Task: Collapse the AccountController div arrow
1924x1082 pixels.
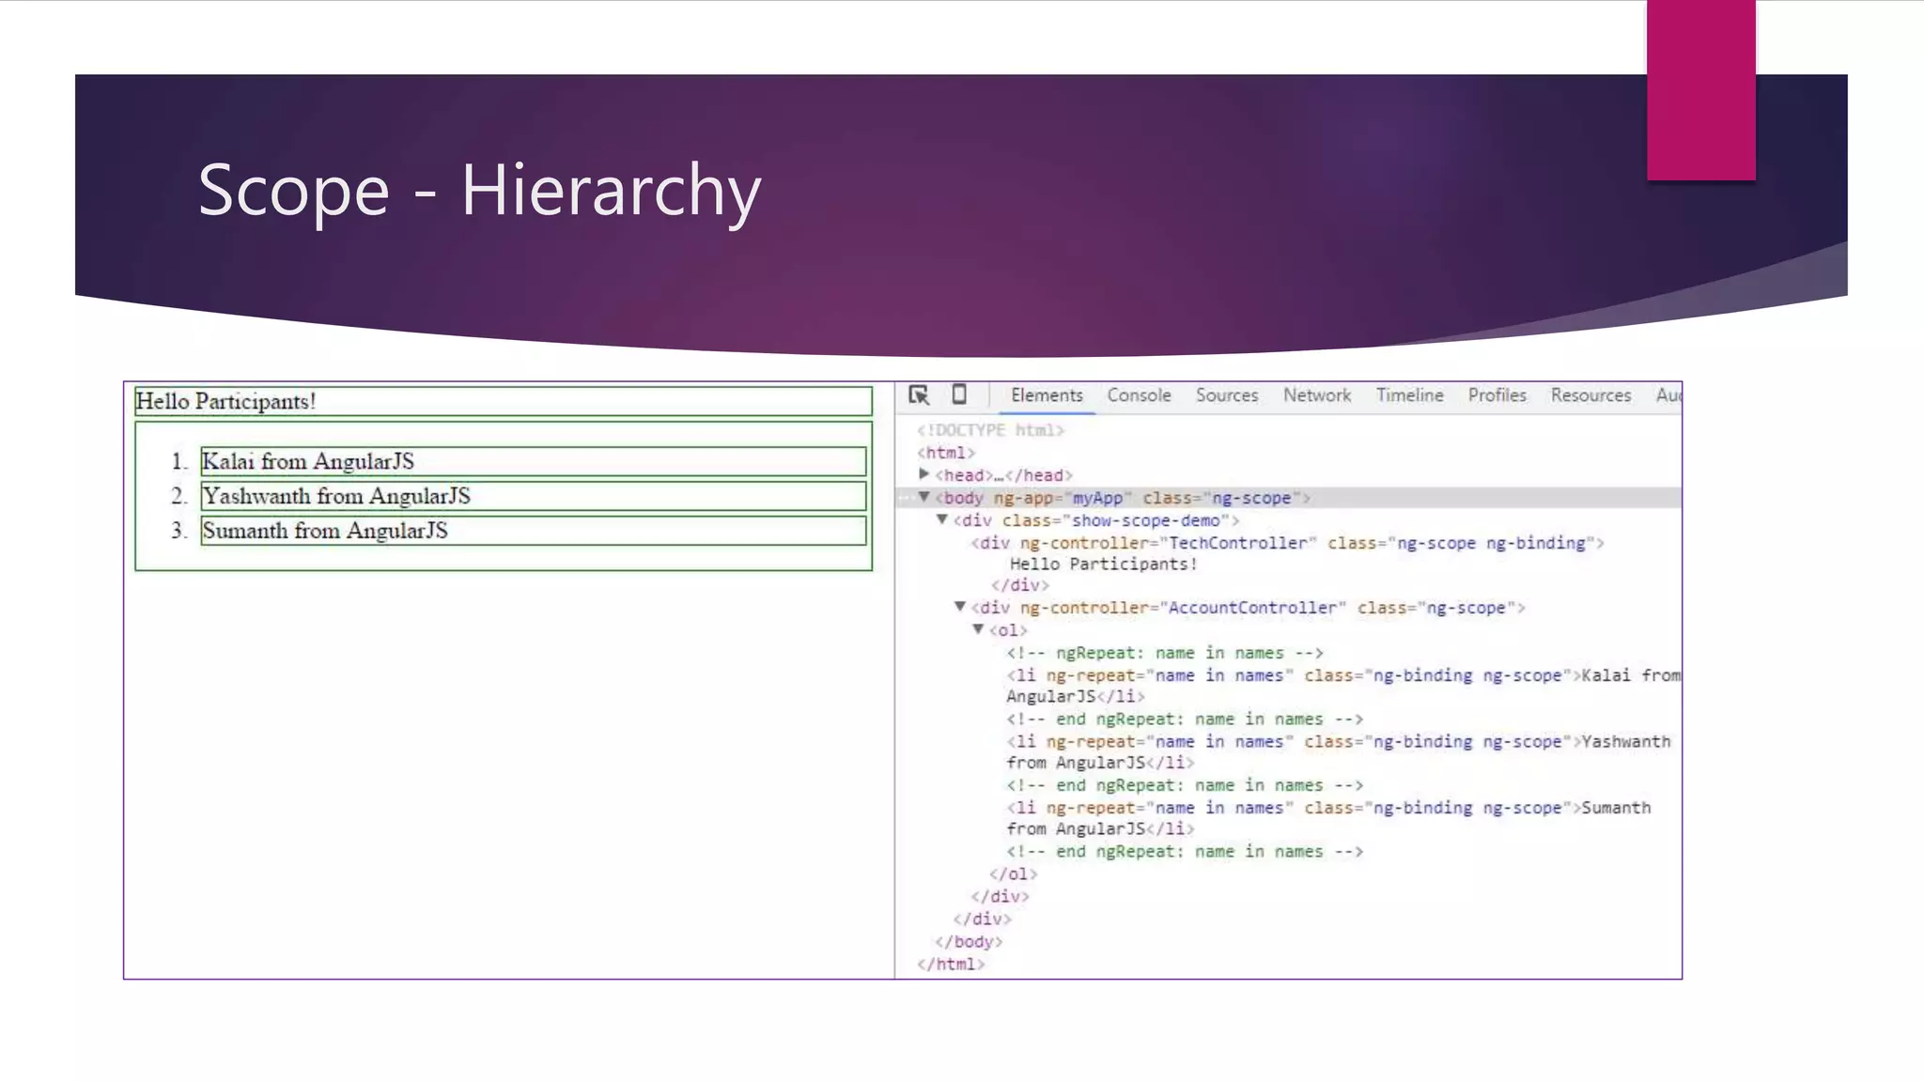Action: 960,607
